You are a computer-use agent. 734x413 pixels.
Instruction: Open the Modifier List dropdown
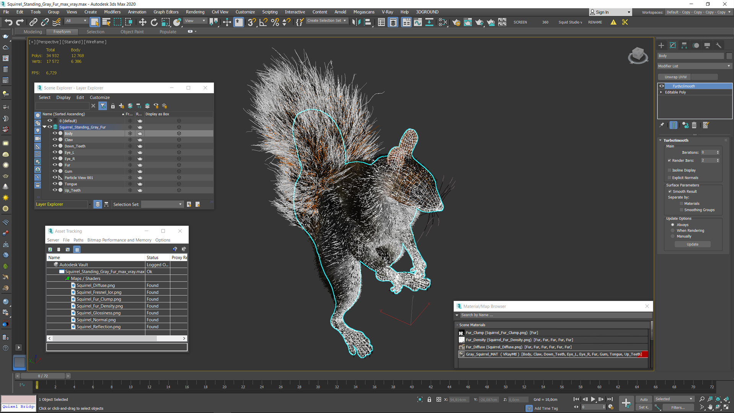pos(694,66)
